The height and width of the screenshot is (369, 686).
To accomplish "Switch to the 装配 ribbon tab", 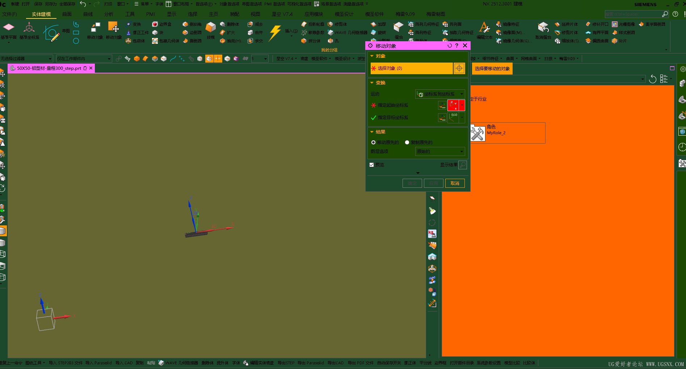I will tap(235, 14).
